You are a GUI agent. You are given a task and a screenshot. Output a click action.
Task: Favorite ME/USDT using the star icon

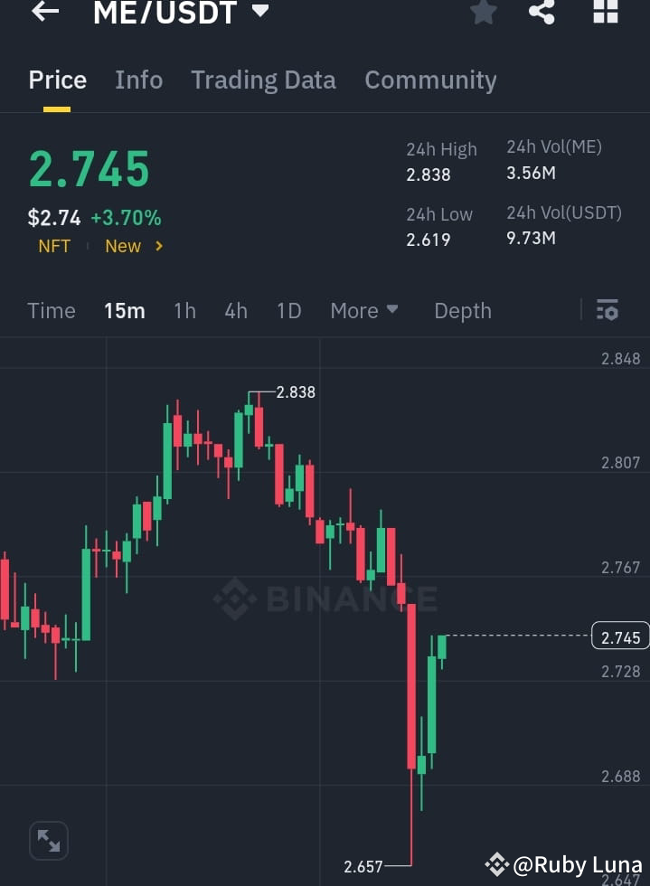point(483,13)
